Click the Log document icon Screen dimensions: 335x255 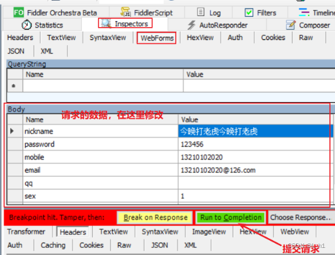201,12
